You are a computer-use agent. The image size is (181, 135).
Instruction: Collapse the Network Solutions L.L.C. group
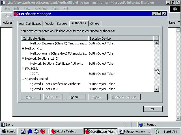[23, 59]
